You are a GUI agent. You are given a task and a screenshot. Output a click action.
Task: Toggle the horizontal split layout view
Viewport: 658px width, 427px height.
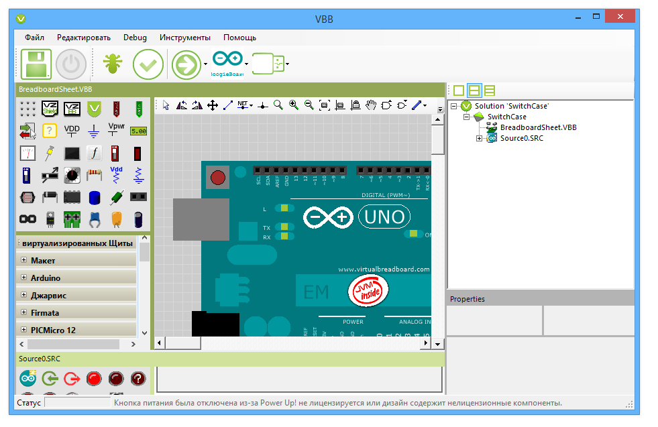coord(475,89)
